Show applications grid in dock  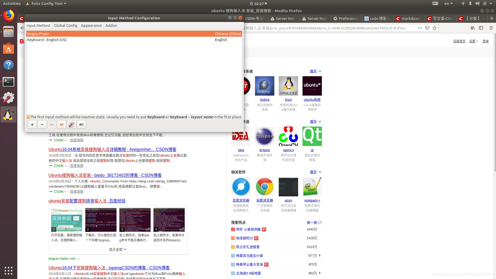[x=9, y=270]
